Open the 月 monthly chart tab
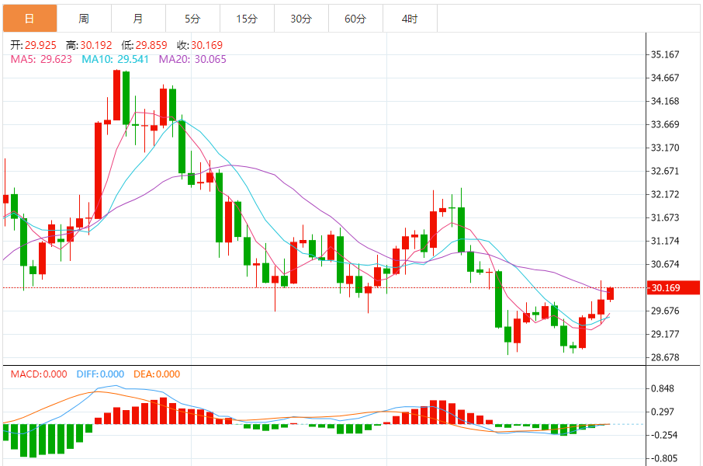 coord(139,19)
